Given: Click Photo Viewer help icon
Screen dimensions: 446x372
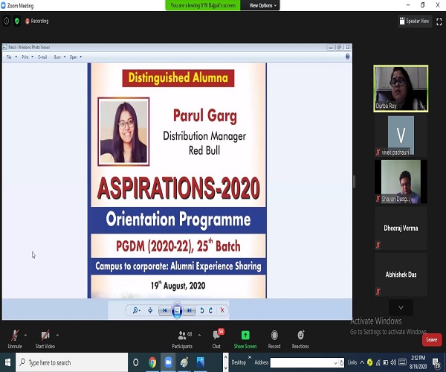Looking at the screenshot, I should [347, 57].
